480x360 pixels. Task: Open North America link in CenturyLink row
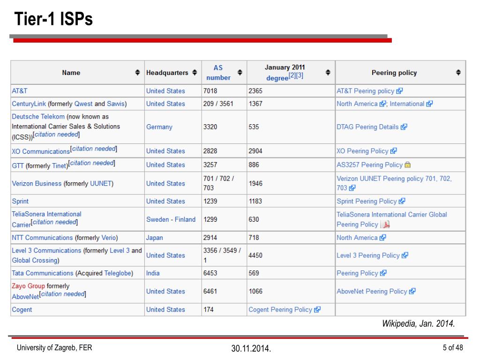tap(357, 104)
